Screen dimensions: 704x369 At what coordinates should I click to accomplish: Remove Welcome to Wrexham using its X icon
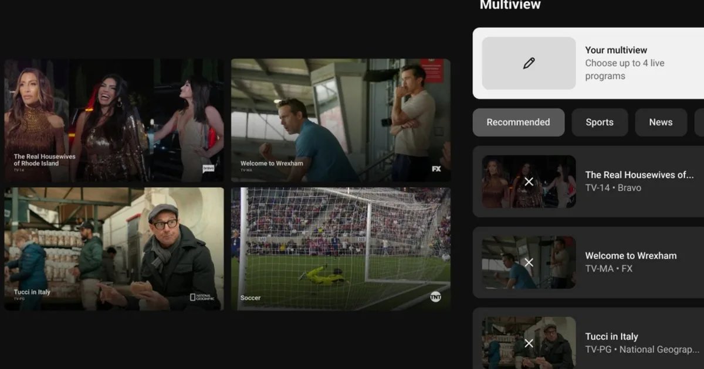(529, 262)
